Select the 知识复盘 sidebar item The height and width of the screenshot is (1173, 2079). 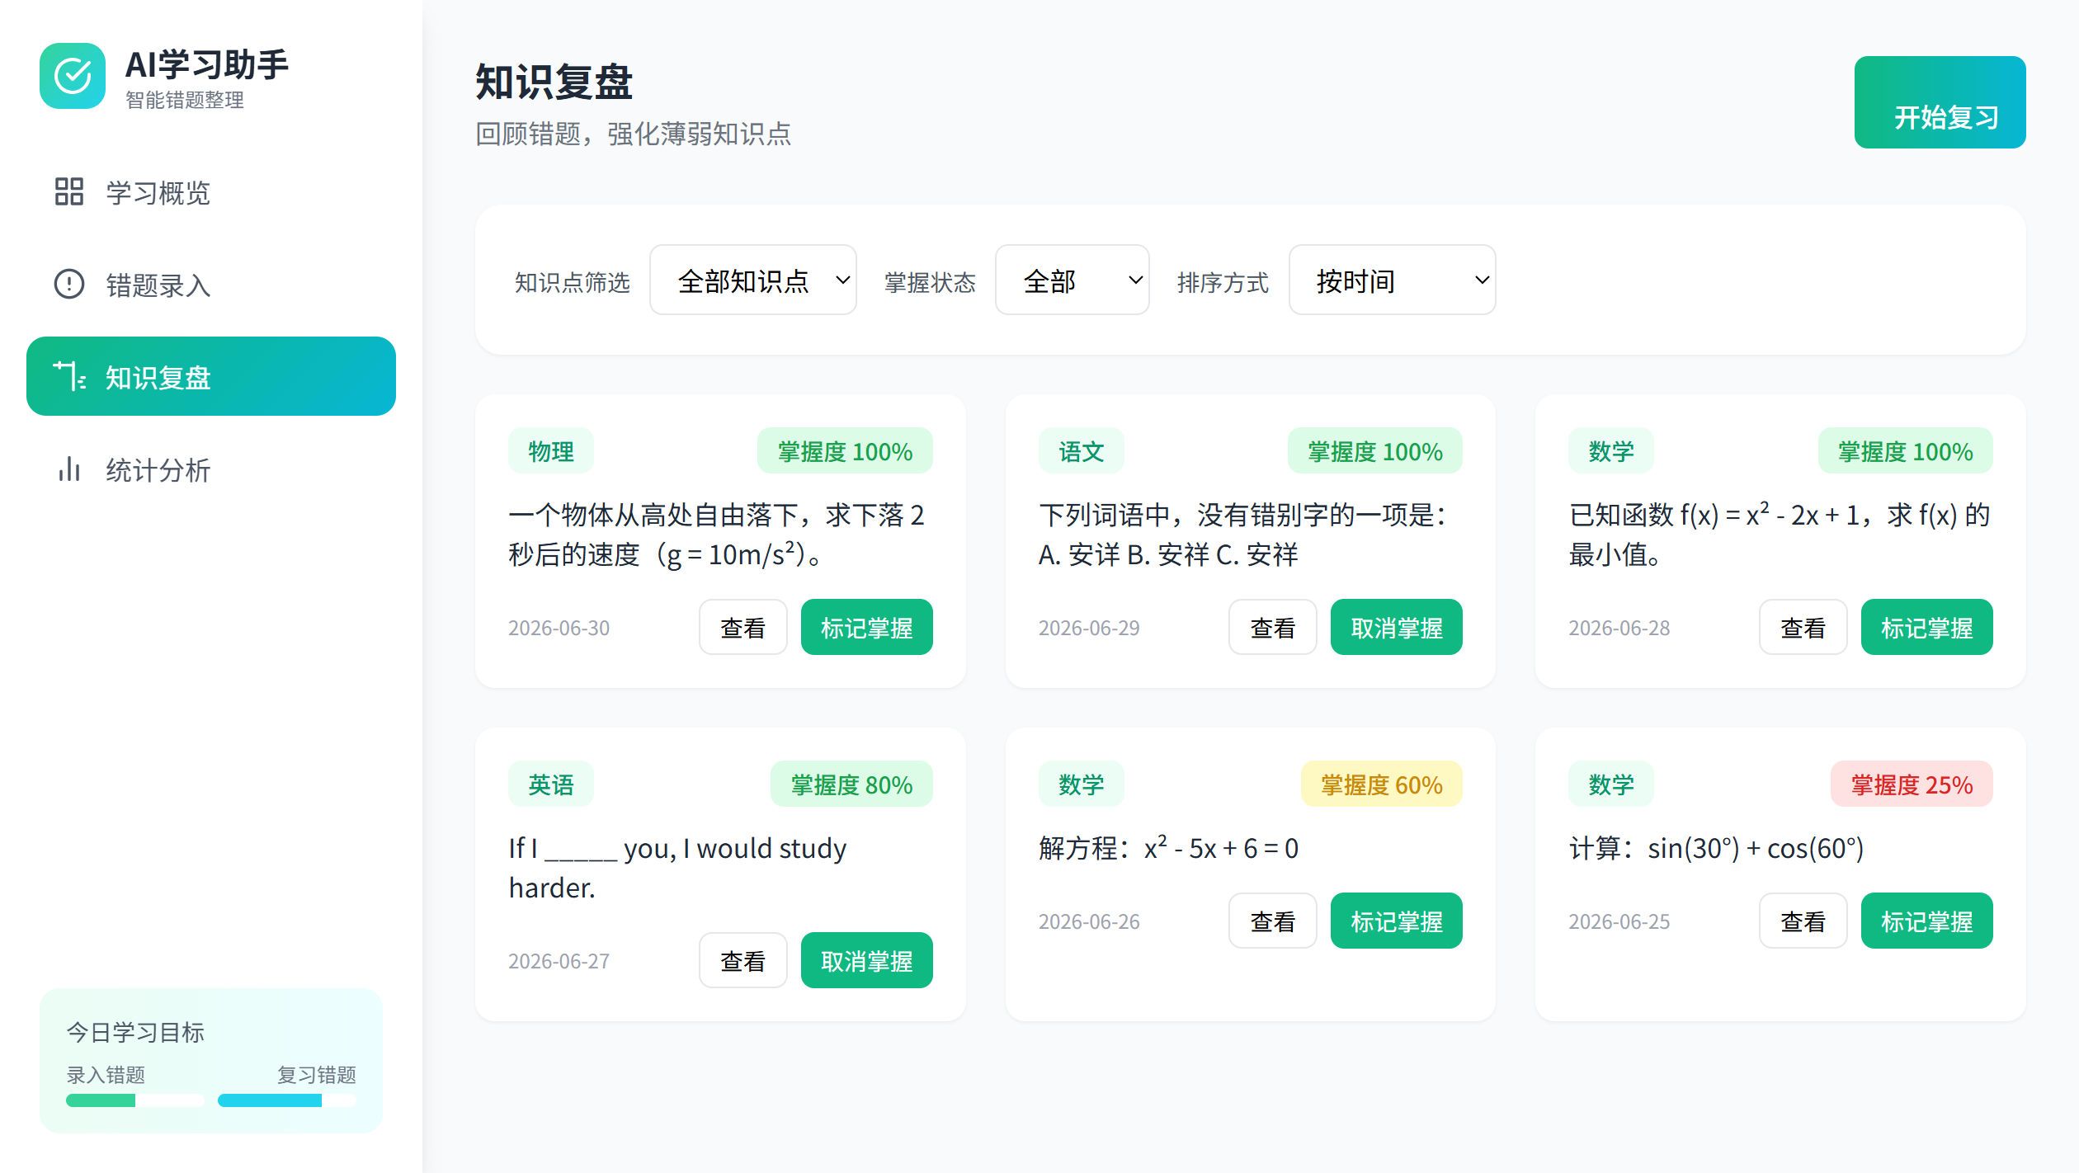point(211,376)
